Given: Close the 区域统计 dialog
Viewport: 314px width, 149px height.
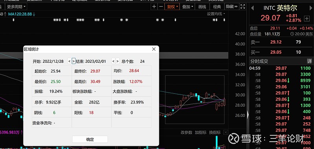Looking at the screenshot, I should [154, 49].
